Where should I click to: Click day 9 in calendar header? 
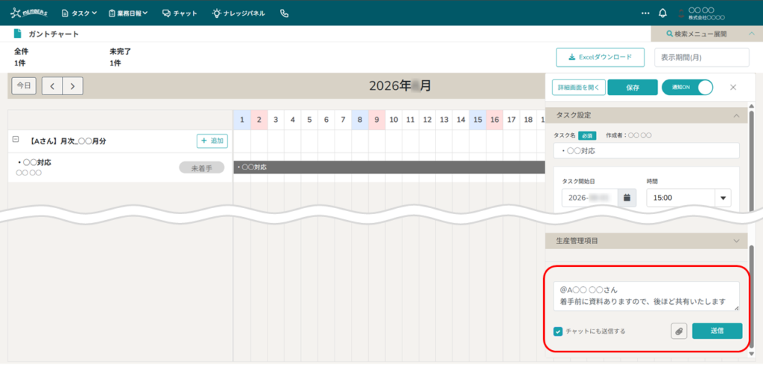[x=377, y=120]
